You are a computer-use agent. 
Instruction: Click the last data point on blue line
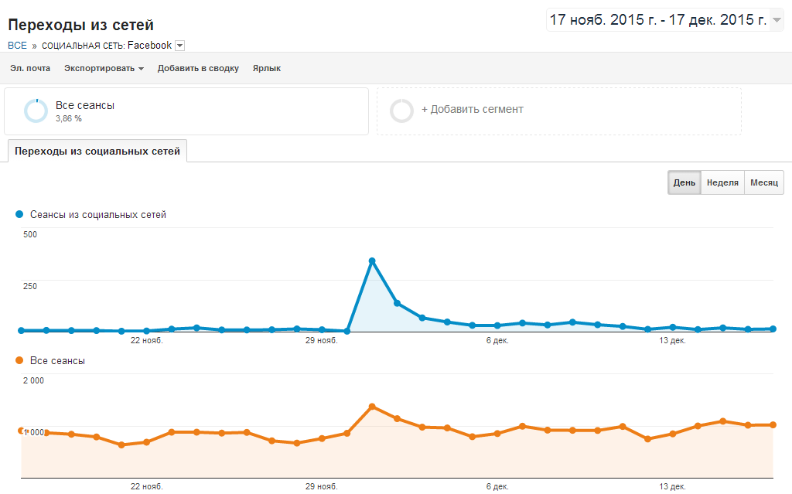pos(773,329)
